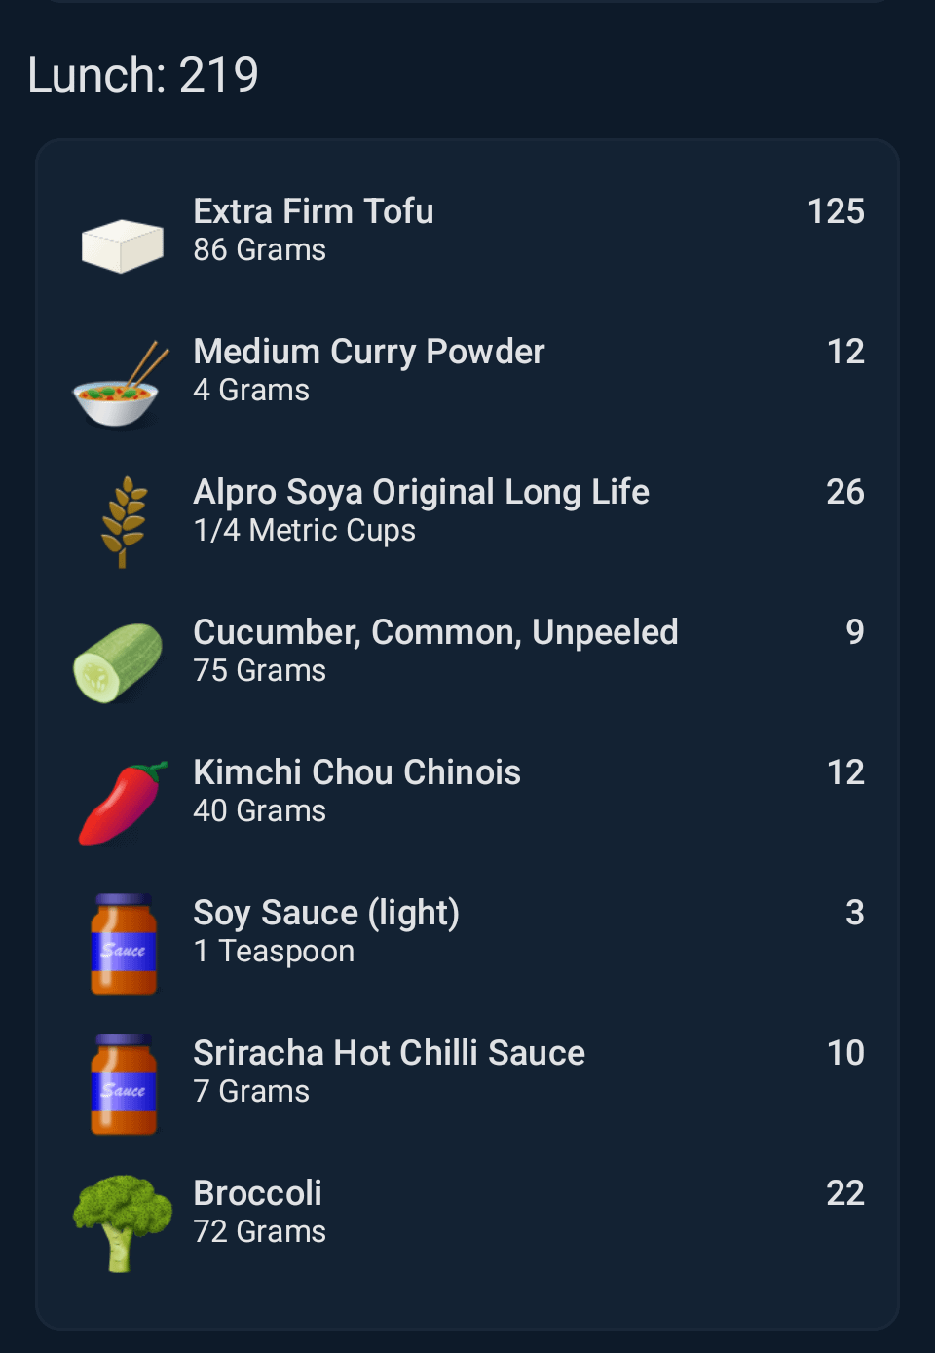Select Alpro Soya Original Long Life
Viewport: 935px width, 1353px height.
pyautogui.click(x=421, y=492)
